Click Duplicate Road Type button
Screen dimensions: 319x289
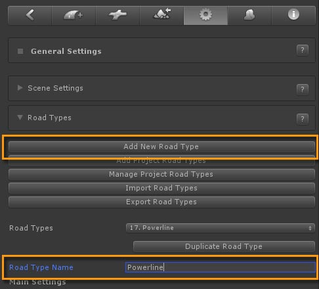(224, 246)
